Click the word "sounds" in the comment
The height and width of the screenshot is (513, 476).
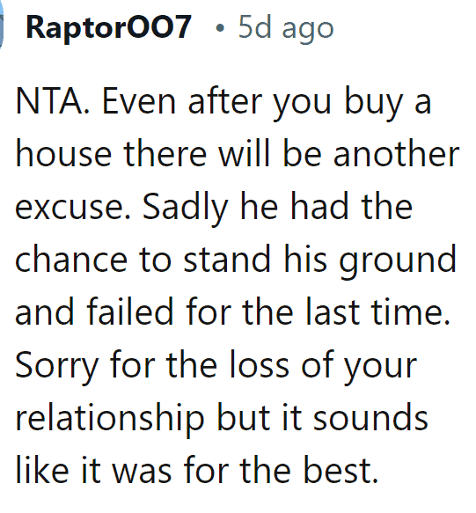point(371,417)
